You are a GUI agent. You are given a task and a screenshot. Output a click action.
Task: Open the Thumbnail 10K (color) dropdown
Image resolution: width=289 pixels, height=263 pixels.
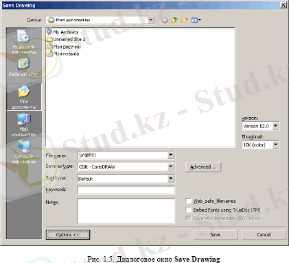(x=276, y=145)
